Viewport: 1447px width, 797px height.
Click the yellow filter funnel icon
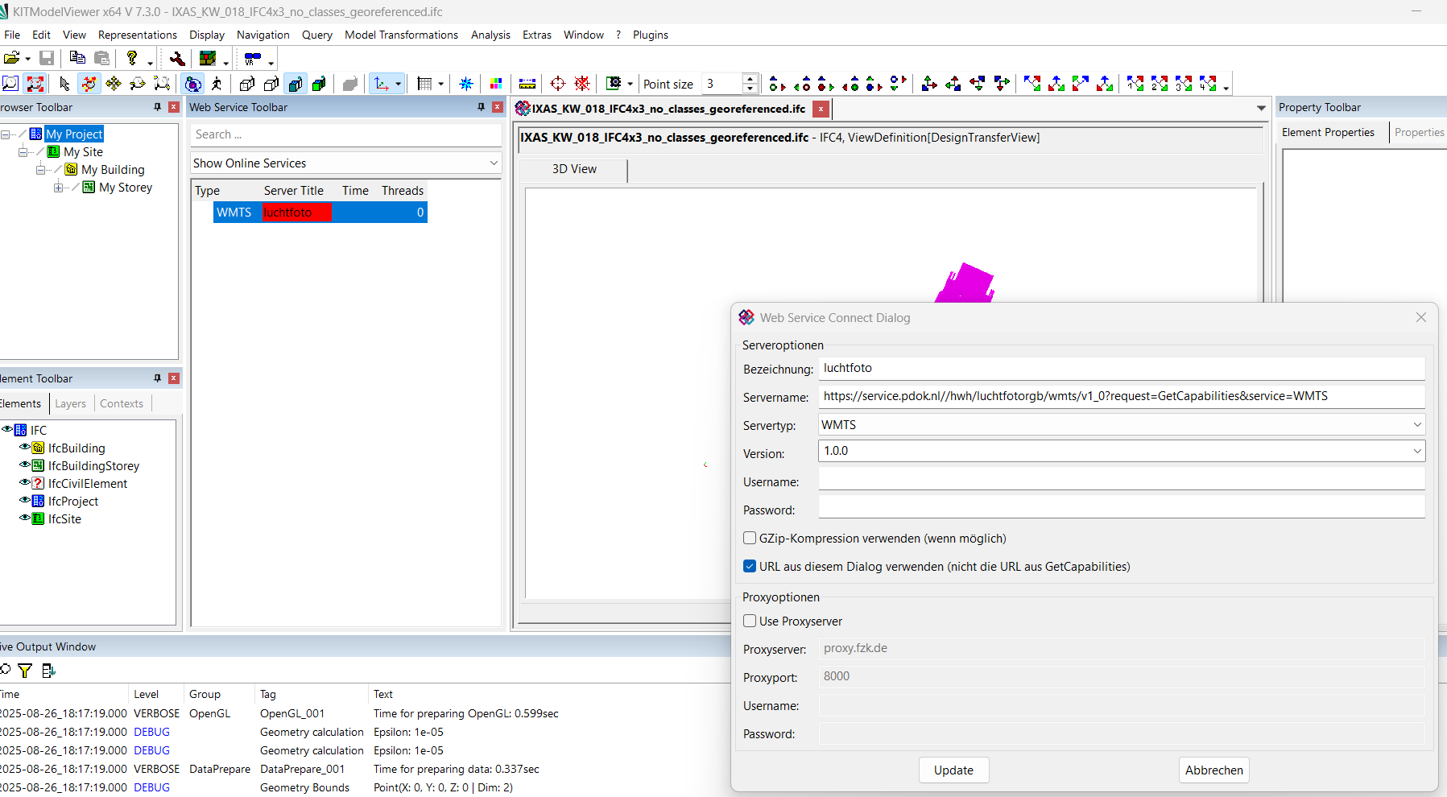tap(25, 671)
